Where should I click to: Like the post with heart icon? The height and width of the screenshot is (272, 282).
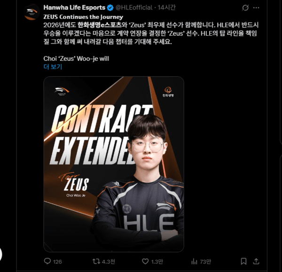click(145, 261)
